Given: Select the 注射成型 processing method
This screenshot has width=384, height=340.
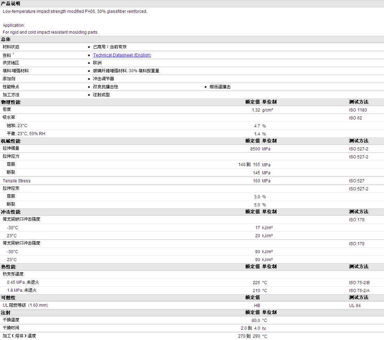Looking at the screenshot, I should tap(101, 95).
